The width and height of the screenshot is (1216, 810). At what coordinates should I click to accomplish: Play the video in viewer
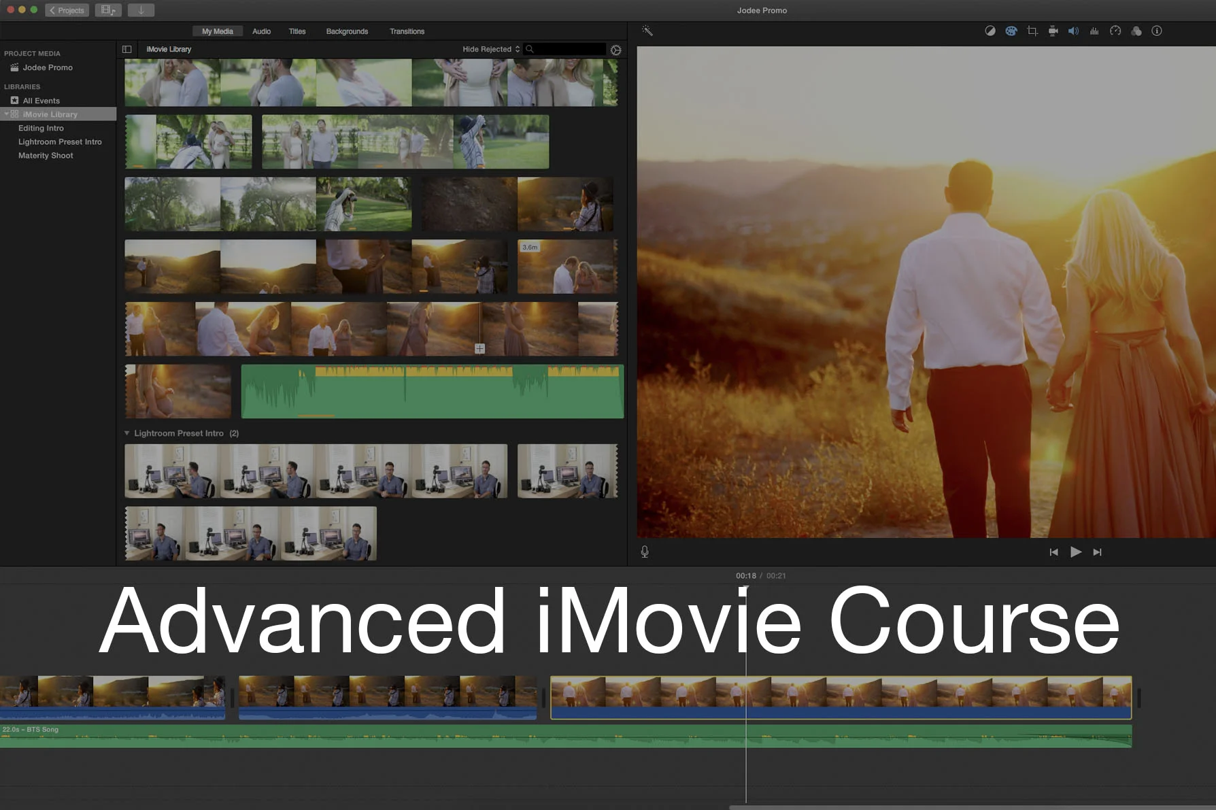1076,552
